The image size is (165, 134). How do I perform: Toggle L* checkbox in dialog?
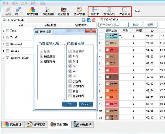[70, 66]
